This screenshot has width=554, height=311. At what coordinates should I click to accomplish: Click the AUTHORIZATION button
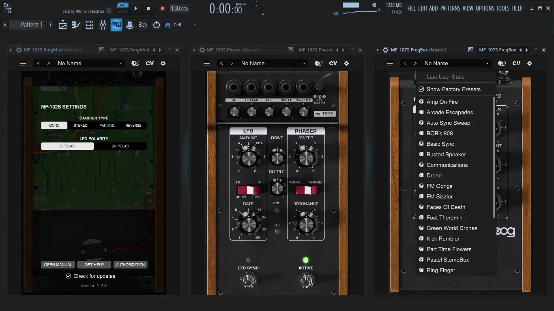click(x=130, y=265)
